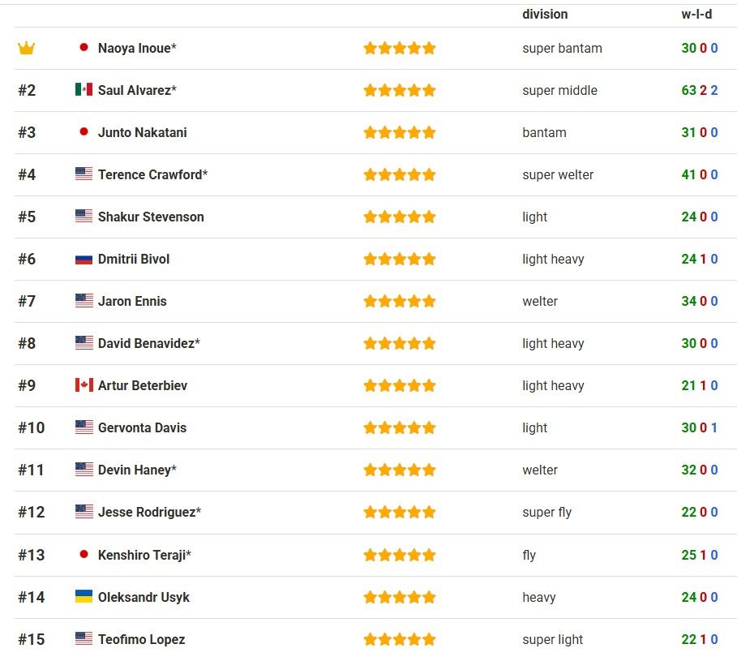
Task: Click the division column header
Action: [x=545, y=15]
